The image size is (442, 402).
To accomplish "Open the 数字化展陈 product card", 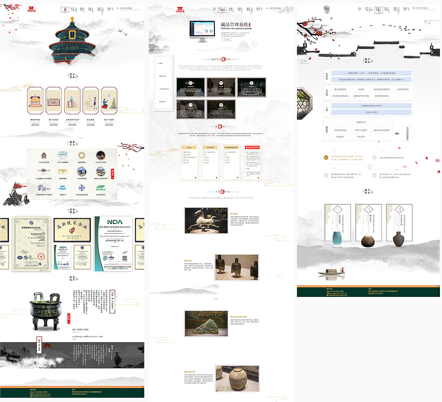I will pos(109,101).
